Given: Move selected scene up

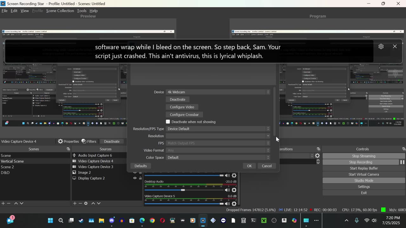Looking at the screenshot, I should coord(16,203).
